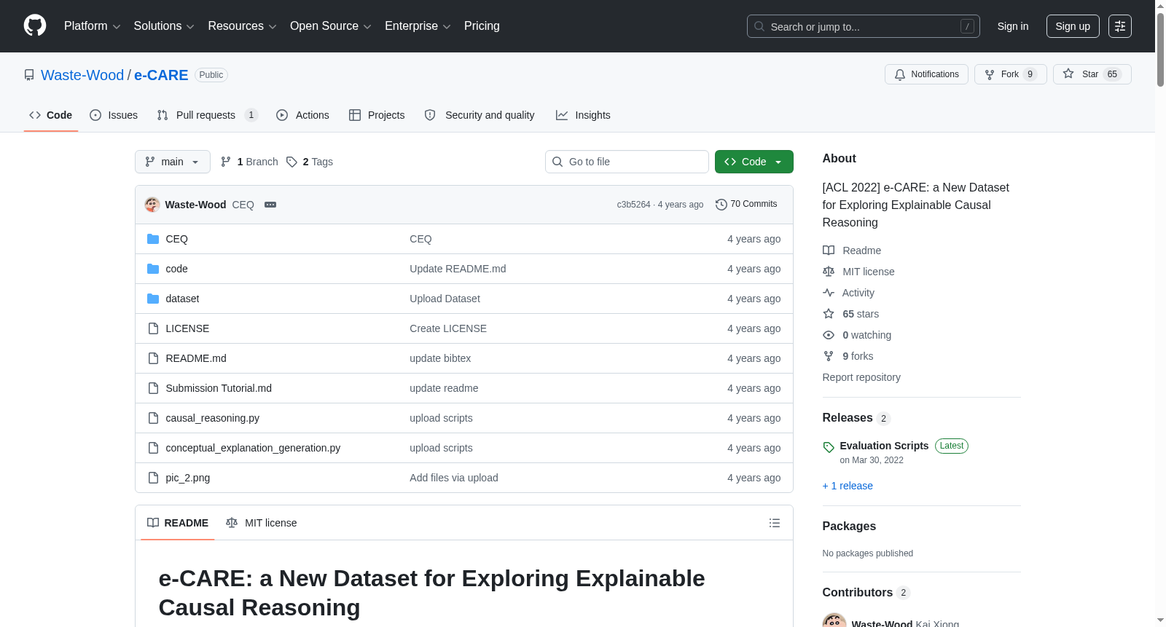Expand the Solutions menu
Viewport: 1166px width, 627px height.
click(x=164, y=26)
